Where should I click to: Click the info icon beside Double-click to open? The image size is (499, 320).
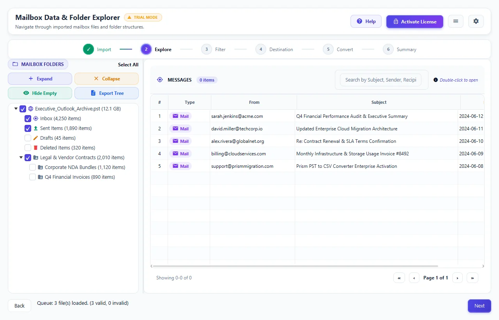click(436, 80)
